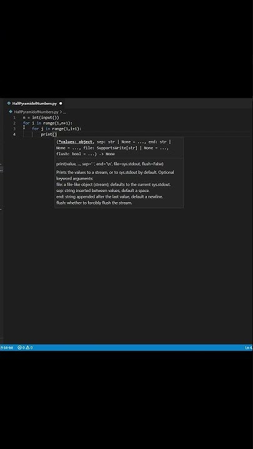The width and height of the screenshot is (253, 449).
Task: Click the '64-bit' Python interpreter status item
Action: pos(7,347)
